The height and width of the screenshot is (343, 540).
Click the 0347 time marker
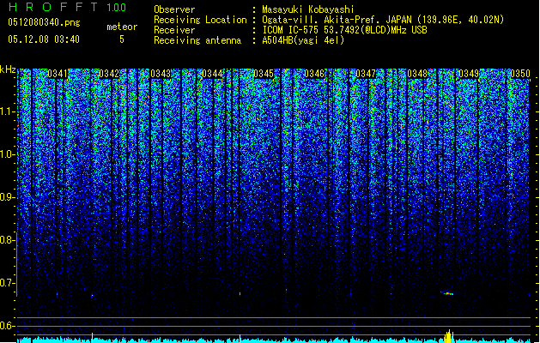[366, 74]
